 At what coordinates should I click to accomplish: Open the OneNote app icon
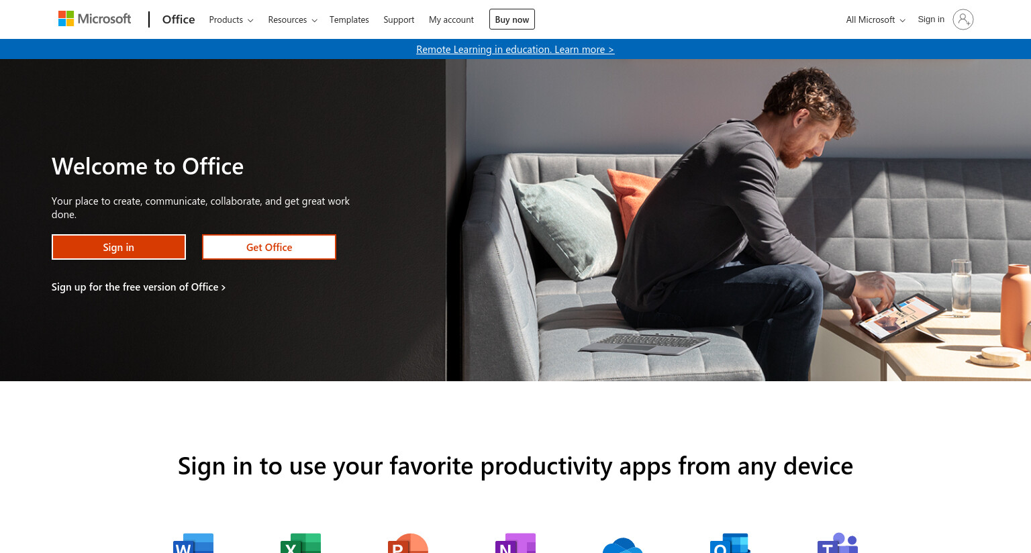click(x=515, y=543)
